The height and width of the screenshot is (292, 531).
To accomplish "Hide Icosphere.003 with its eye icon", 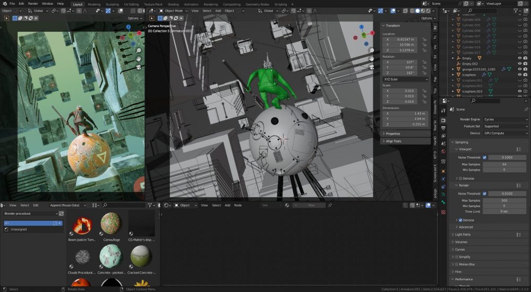I will point(519,91).
